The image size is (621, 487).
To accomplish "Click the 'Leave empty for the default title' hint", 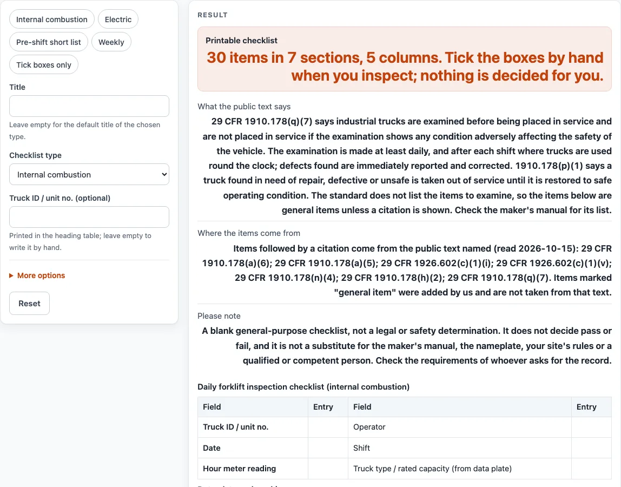I will (x=85, y=130).
